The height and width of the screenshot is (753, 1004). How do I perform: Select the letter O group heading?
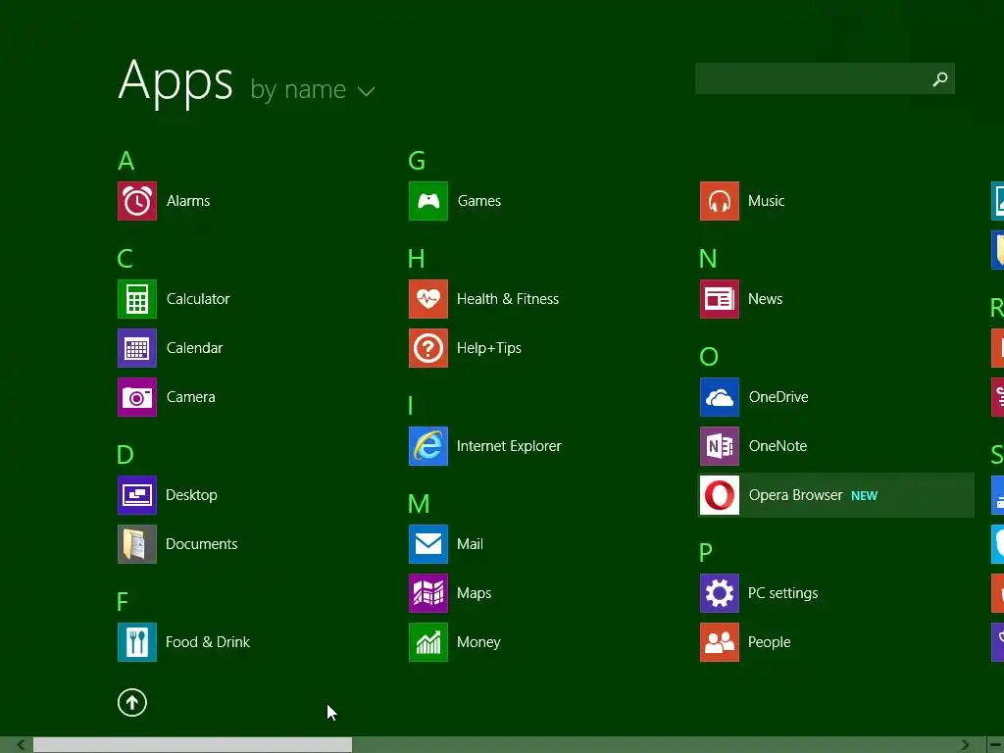709,357
